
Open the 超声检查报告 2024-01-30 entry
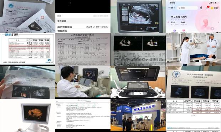pos(83,27)
